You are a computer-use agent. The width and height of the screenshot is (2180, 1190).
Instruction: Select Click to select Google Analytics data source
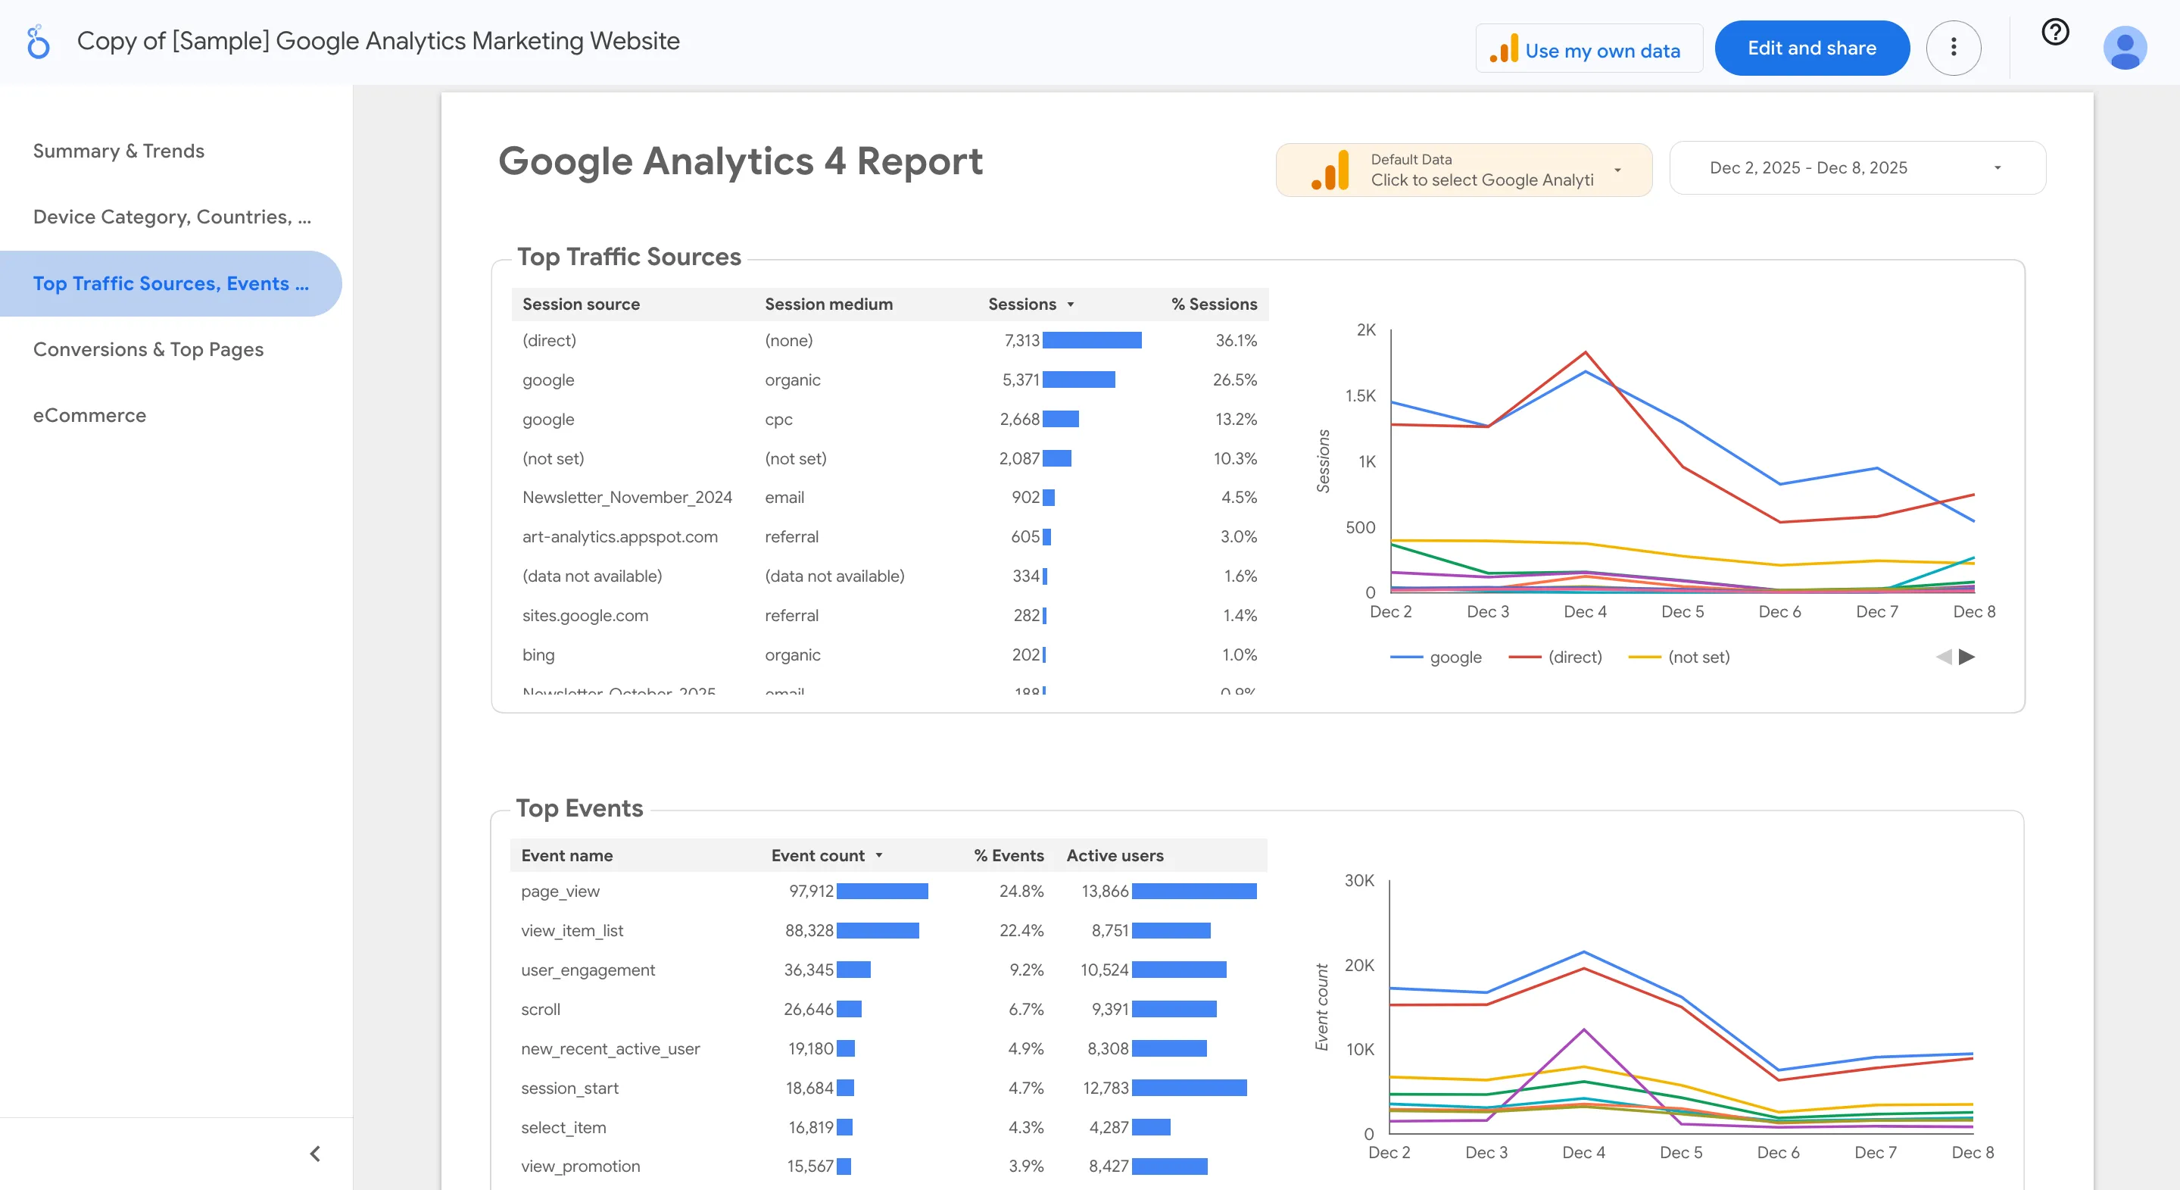(x=1483, y=180)
